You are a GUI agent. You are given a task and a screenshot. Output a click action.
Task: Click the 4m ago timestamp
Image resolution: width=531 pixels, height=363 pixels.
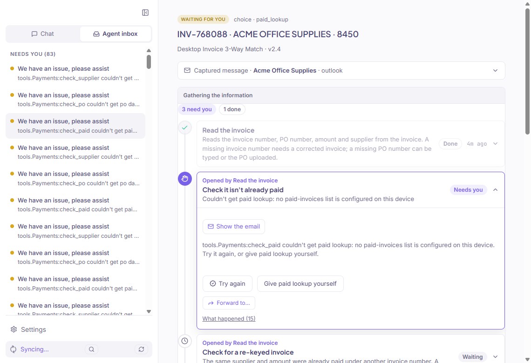[x=477, y=143]
